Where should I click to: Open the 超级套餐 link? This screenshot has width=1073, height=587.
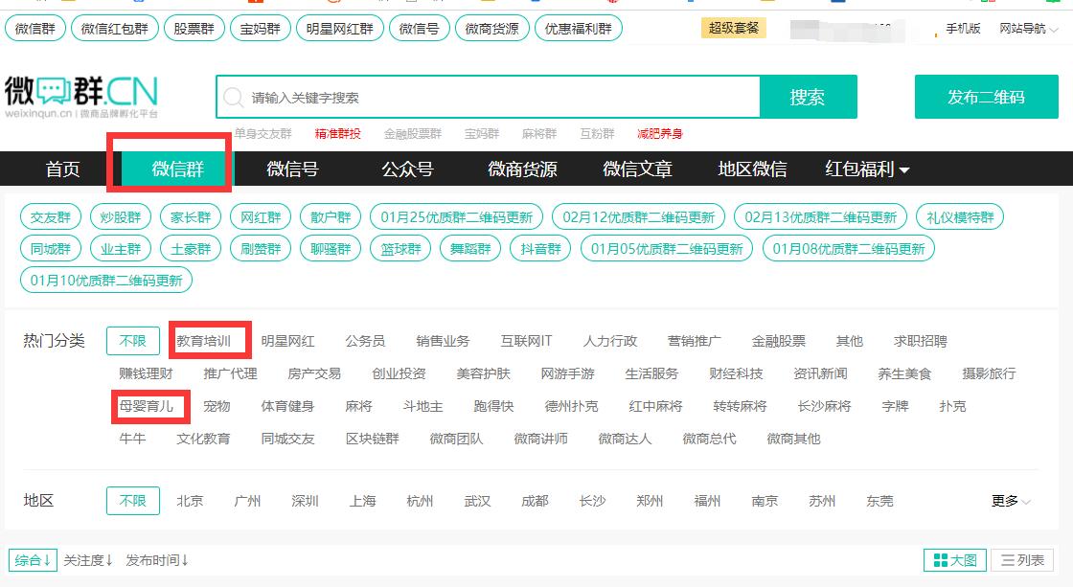pos(732,29)
